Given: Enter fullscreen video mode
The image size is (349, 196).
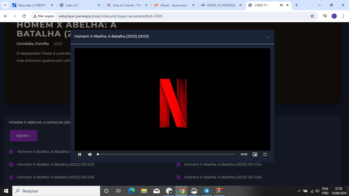Looking at the screenshot, I should pyautogui.click(x=265, y=154).
